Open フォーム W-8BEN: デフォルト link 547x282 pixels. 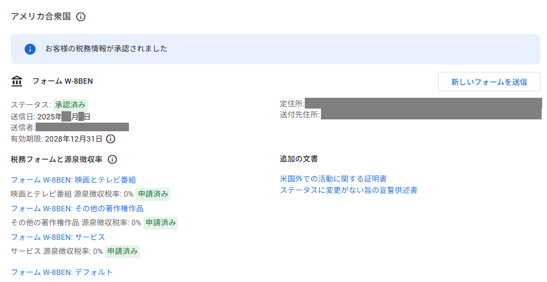click(61, 272)
